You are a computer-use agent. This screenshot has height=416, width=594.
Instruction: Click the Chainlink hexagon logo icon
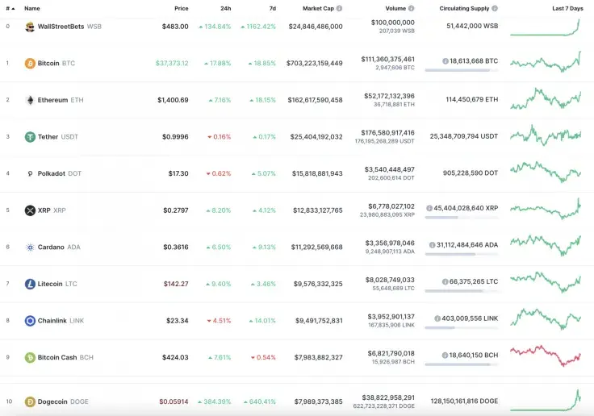[30, 321]
